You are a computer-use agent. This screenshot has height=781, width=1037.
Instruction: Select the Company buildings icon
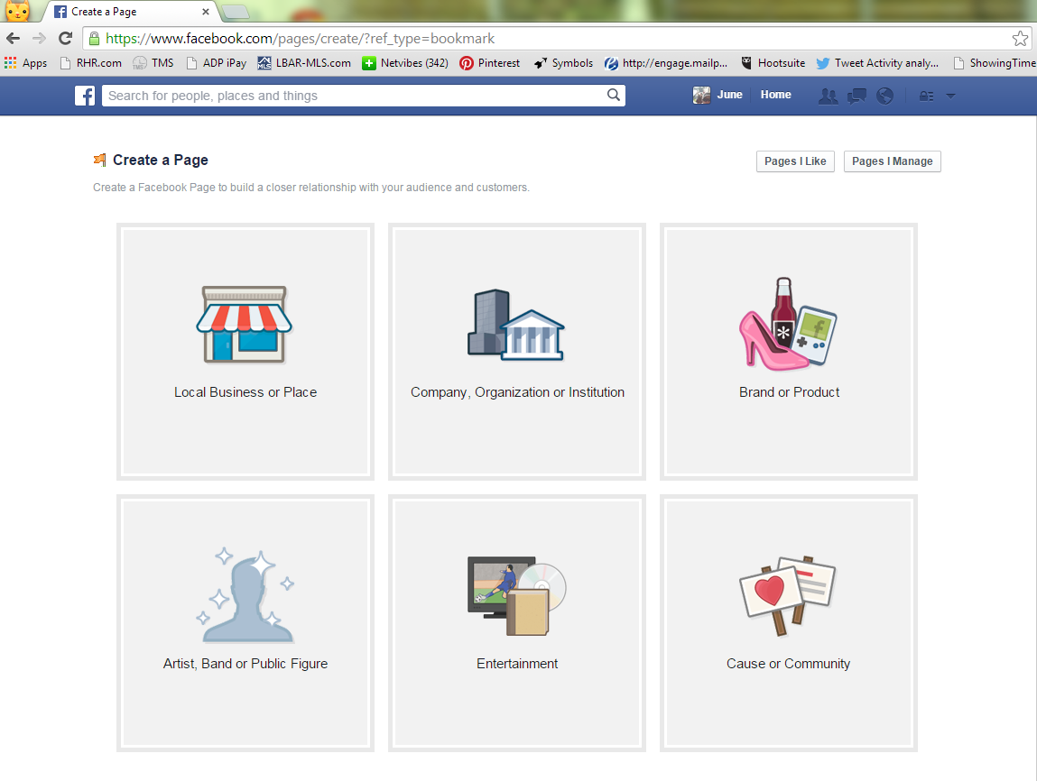click(516, 325)
